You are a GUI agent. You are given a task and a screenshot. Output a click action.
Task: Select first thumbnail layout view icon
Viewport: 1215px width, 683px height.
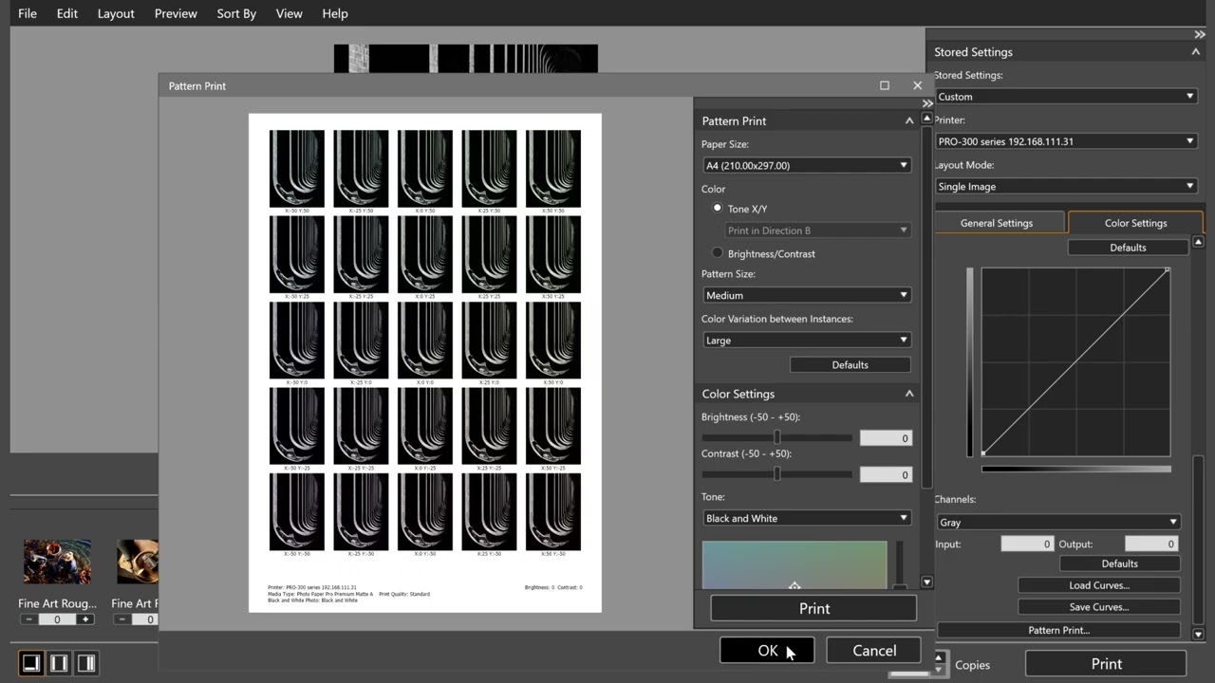pyautogui.click(x=31, y=663)
